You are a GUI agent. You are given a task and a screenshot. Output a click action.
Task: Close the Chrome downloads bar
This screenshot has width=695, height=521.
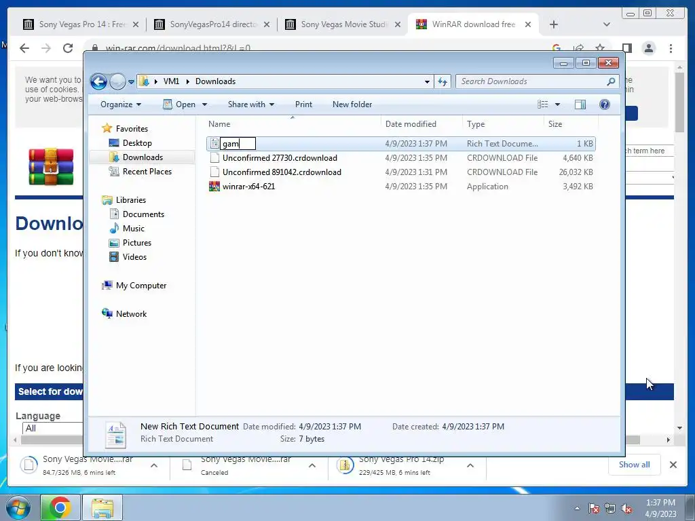[x=673, y=465]
